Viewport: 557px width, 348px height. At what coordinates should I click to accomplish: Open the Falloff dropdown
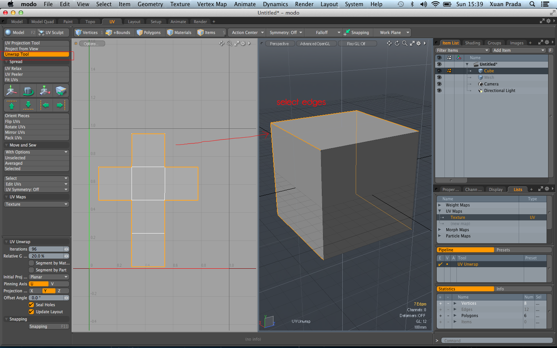pyautogui.click(x=324, y=32)
